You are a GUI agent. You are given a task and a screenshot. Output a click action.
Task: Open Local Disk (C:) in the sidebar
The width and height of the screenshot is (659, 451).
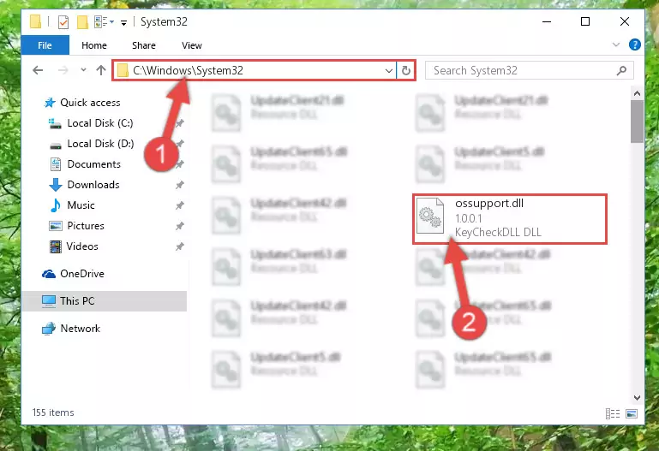tap(100, 123)
